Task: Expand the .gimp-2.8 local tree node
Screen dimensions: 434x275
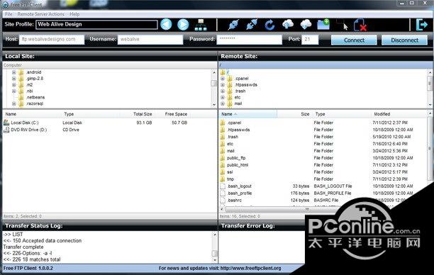Action: click(14, 79)
